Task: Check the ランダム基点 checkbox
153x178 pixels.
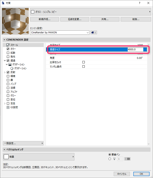Action: click(x=84, y=66)
